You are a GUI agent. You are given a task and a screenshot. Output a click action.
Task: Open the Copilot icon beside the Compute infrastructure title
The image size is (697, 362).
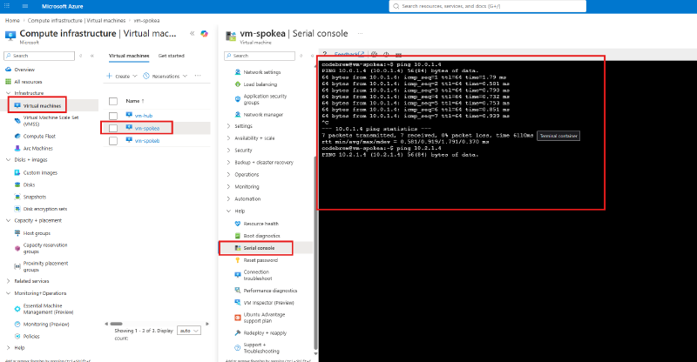(204, 33)
